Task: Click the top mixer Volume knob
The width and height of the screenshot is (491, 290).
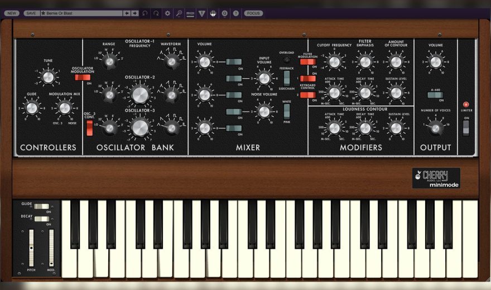Action: click(204, 62)
